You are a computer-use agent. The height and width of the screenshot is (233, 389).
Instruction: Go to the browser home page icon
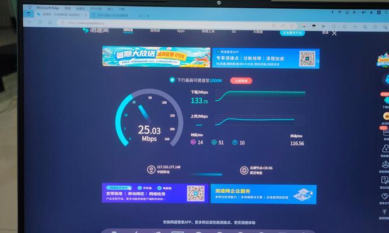coord(50,22)
